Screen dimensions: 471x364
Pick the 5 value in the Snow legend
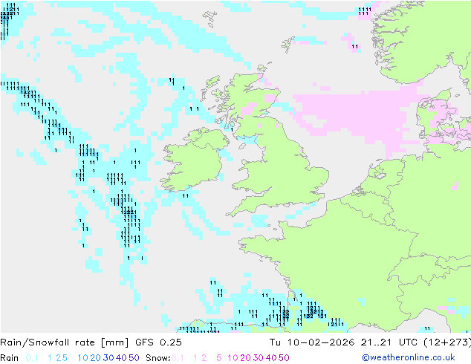tap(219, 358)
